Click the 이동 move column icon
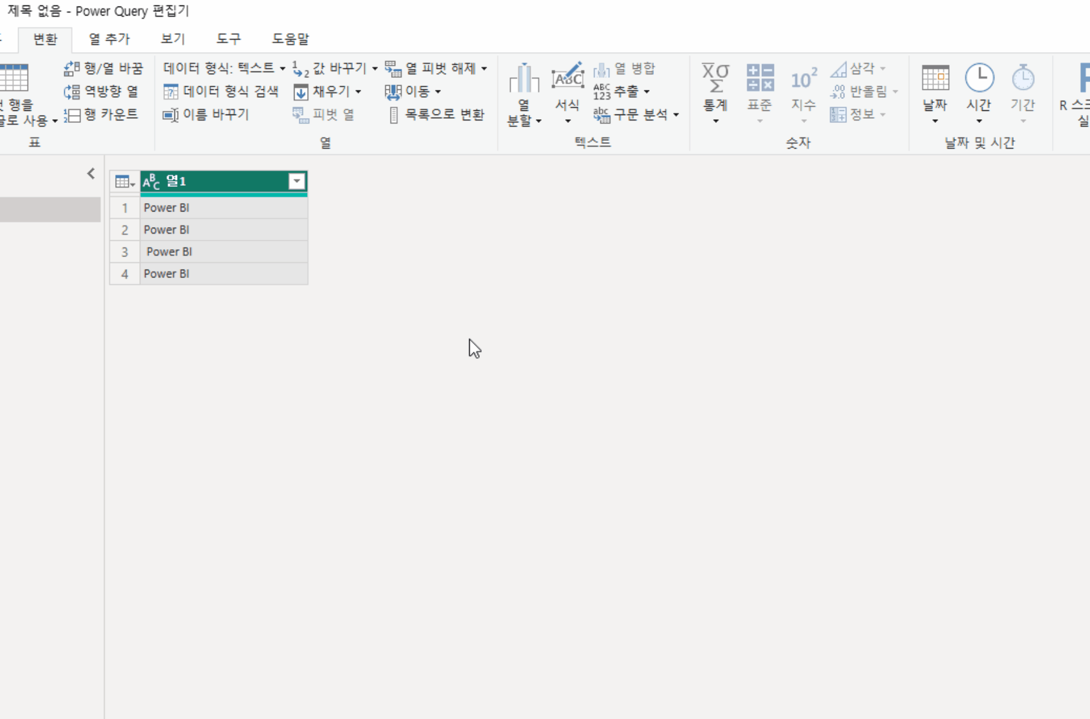 click(x=393, y=92)
